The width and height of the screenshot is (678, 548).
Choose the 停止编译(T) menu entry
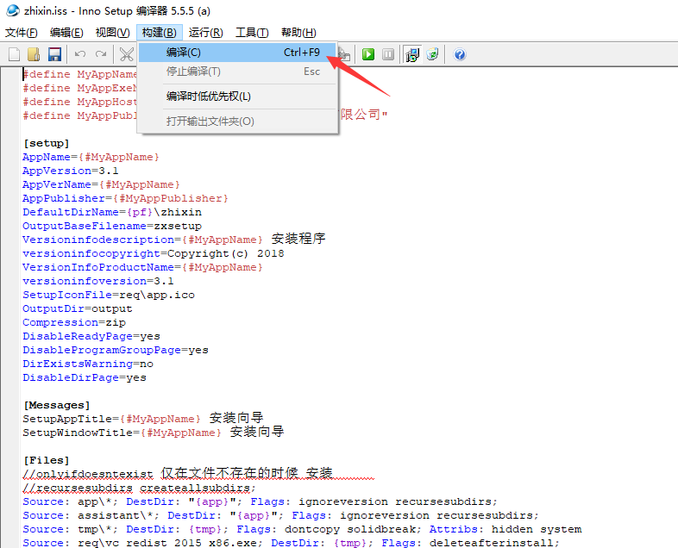(237, 72)
